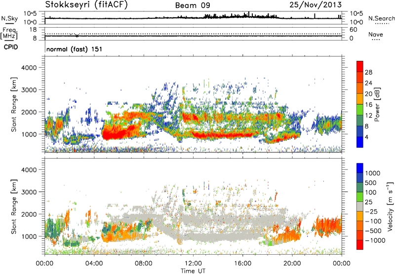Click the '08:00' time tick label

(x=144, y=263)
